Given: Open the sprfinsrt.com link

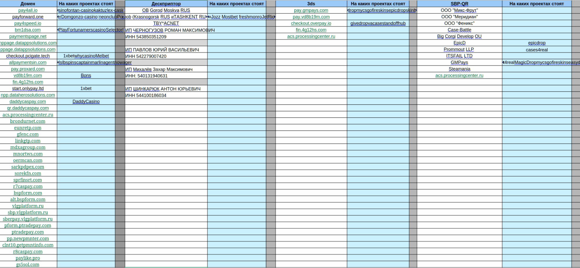Looking at the screenshot, I should (28, 180).
